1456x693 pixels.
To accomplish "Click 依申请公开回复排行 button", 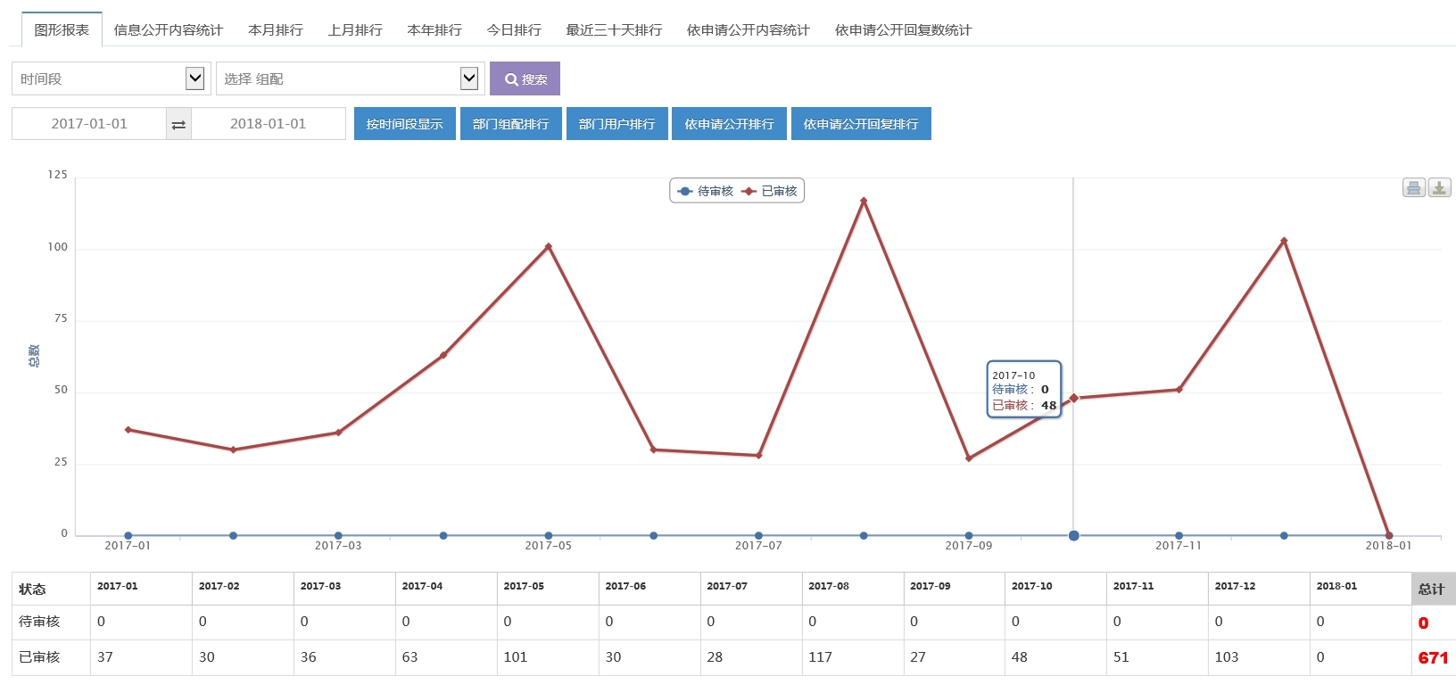I will 861,124.
